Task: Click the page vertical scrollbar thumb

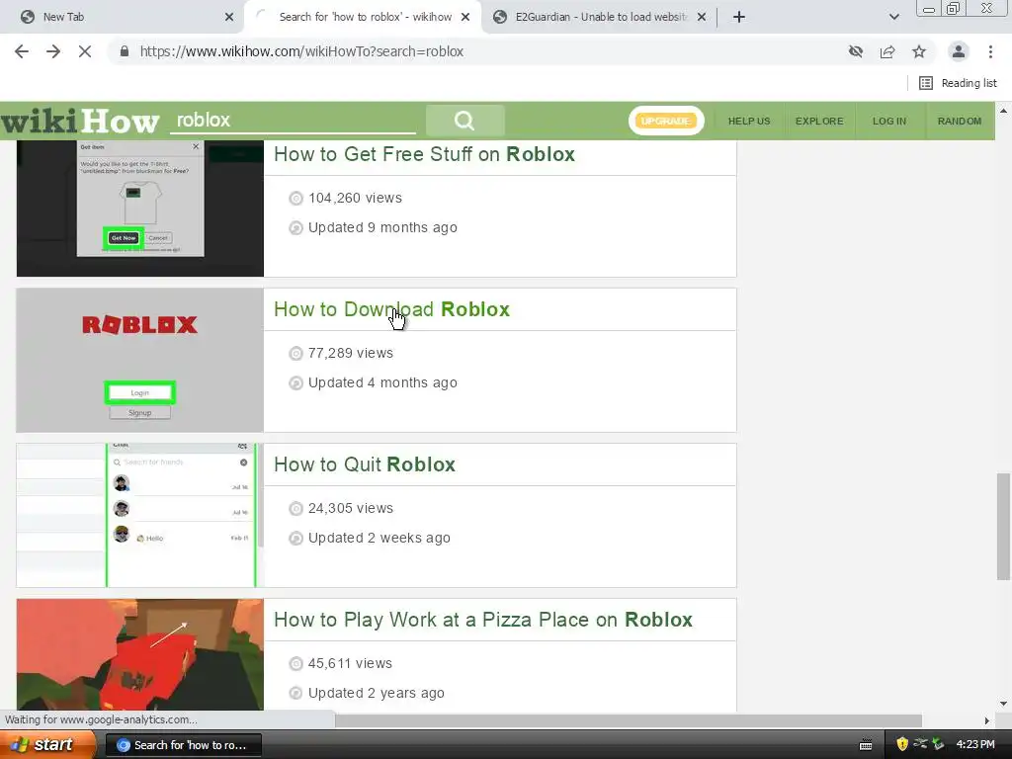Action: [1003, 527]
